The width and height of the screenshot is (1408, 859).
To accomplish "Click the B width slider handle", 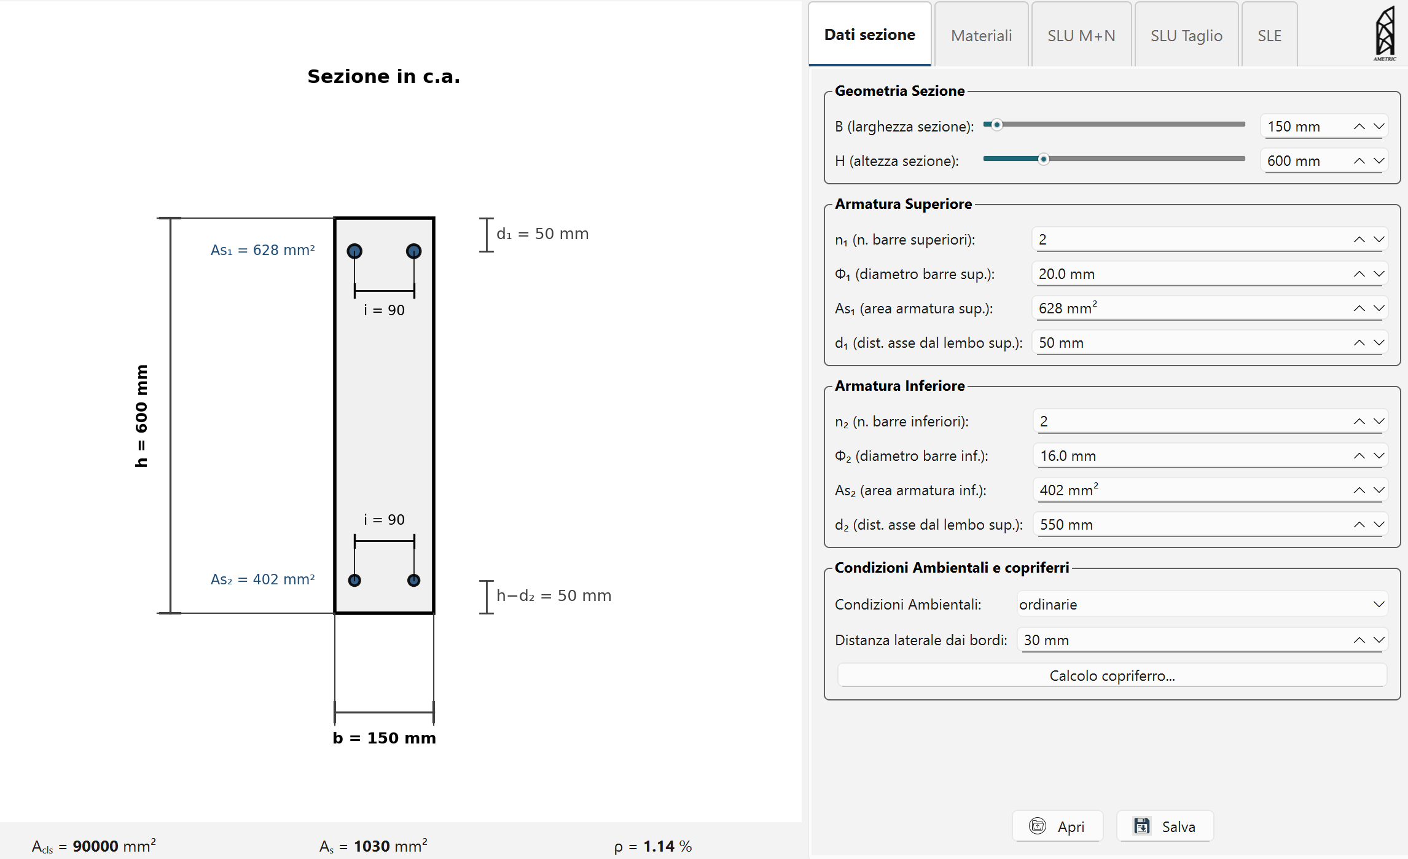I will point(997,125).
